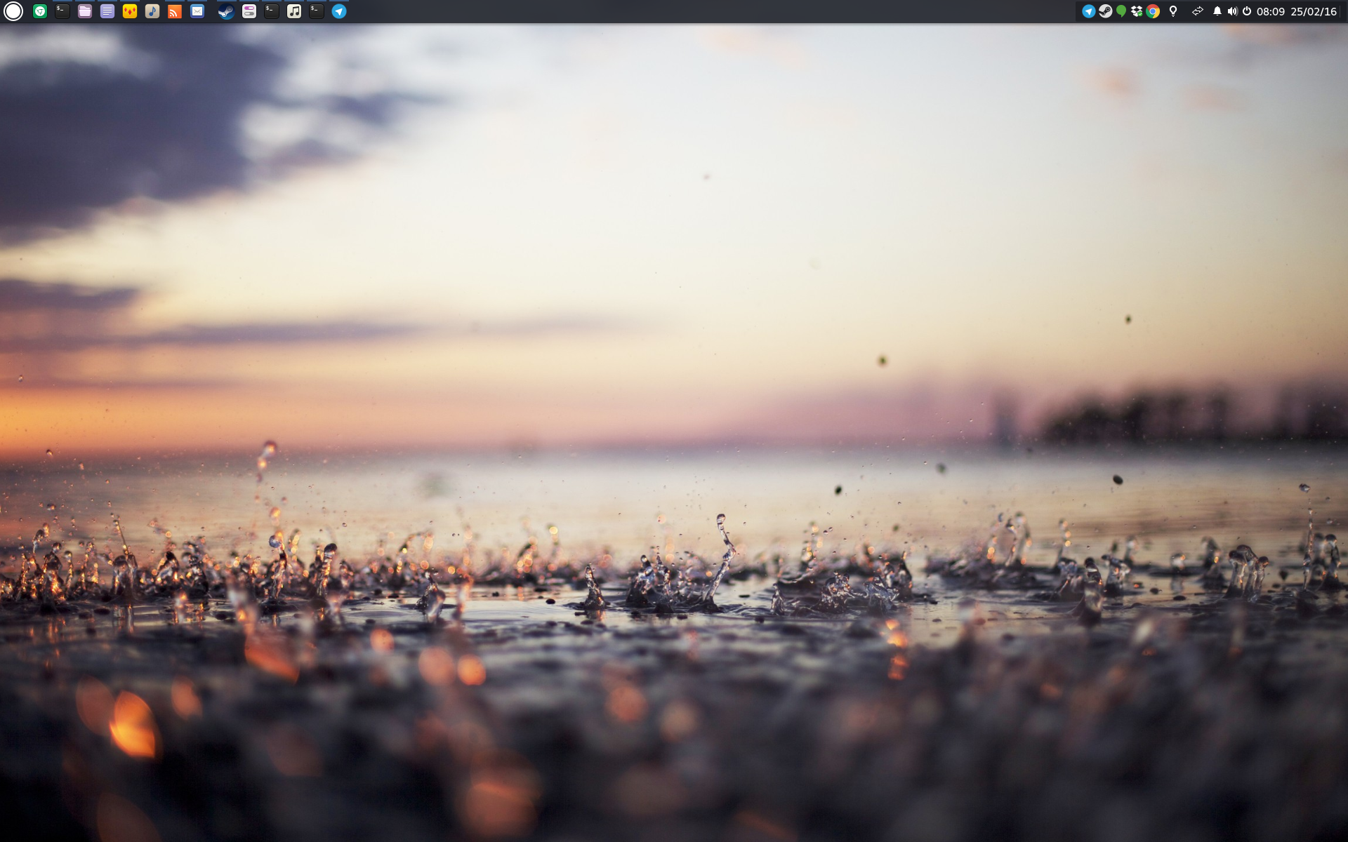Open the tweak tool switches icon
Image resolution: width=1348 pixels, height=842 pixels.
(249, 11)
